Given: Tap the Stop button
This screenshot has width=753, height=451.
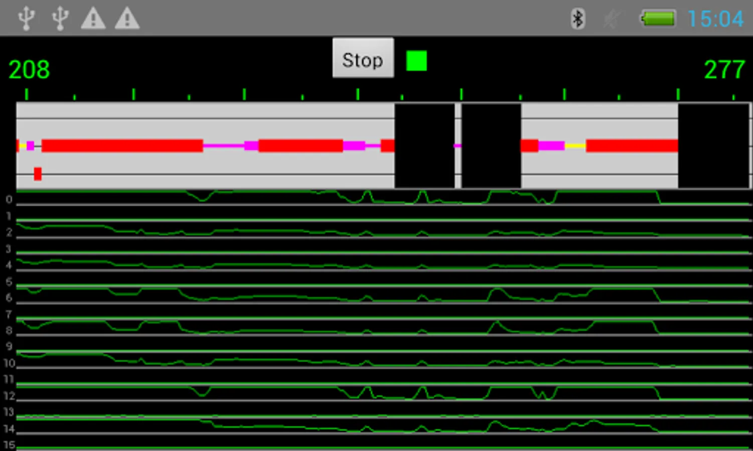Looking at the screenshot, I should pyautogui.click(x=363, y=58).
